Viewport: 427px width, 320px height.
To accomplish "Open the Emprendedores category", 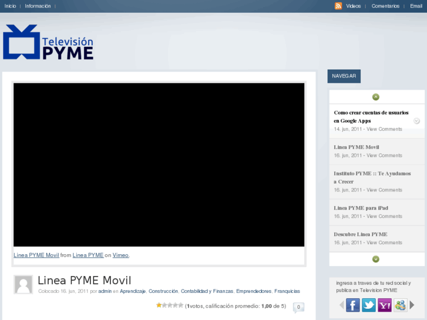I will (x=254, y=291).
